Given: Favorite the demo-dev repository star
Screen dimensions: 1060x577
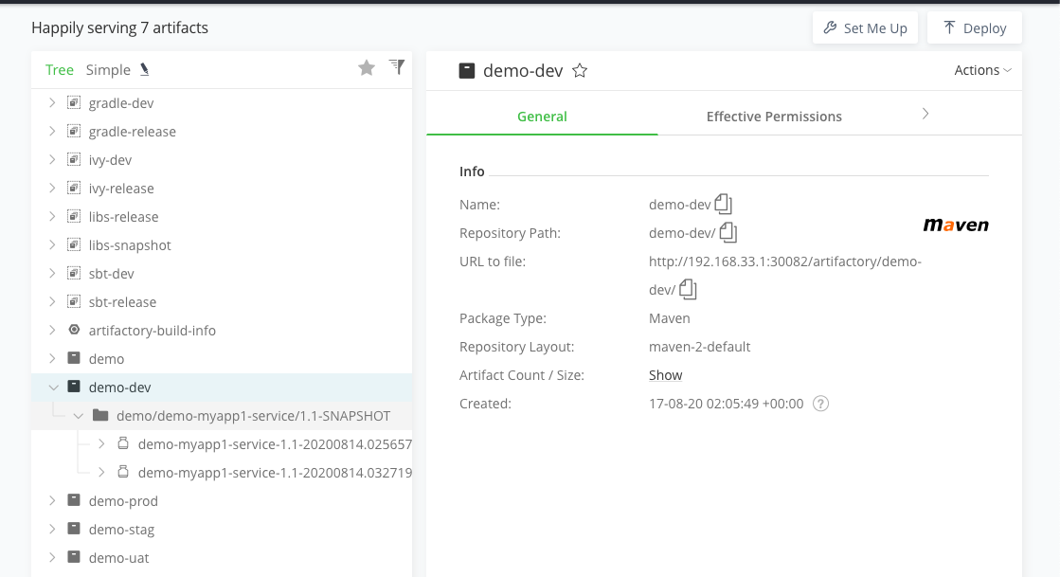Looking at the screenshot, I should [x=580, y=70].
